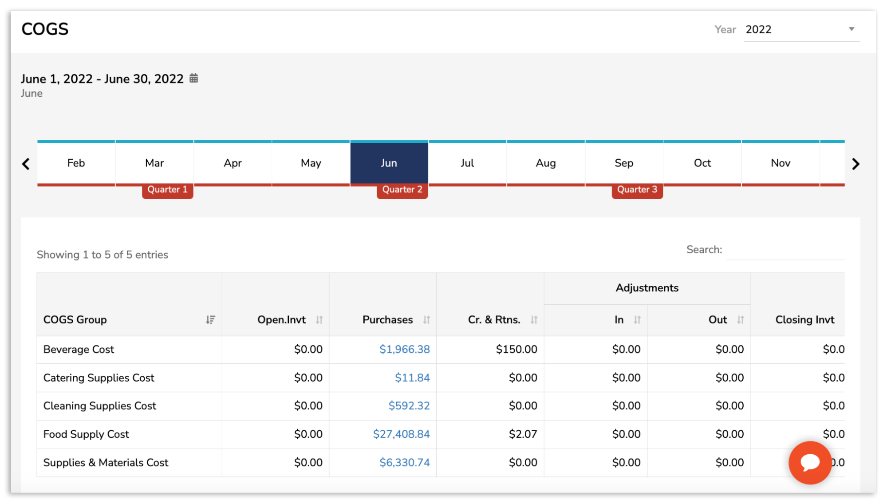
Task: Open the Year dropdown
Action: 801,29
